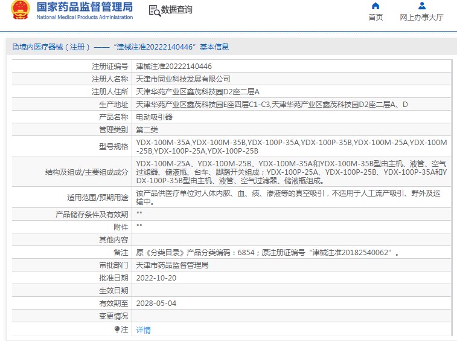
Task: Click the 结构及组成/主要组成成分 label
Action: click(86, 172)
